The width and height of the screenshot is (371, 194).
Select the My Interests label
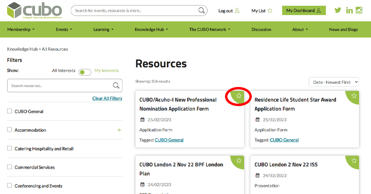pyautogui.click(x=106, y=70)
